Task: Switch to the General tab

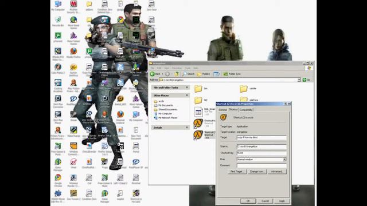Action: click(222, 110)
